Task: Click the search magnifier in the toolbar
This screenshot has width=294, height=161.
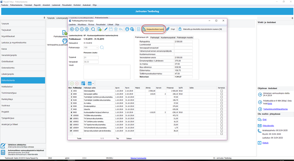Action: [93, 29]
